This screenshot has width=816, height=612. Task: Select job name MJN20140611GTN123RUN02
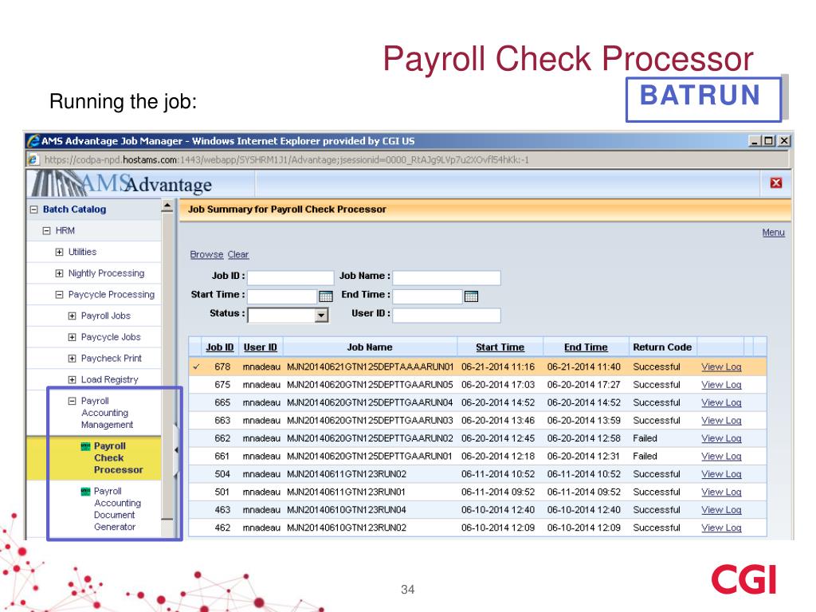click(x=347, y=474)
